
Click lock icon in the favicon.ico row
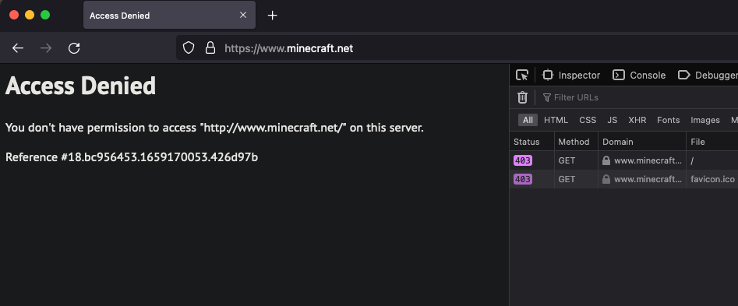pos(606,179)
